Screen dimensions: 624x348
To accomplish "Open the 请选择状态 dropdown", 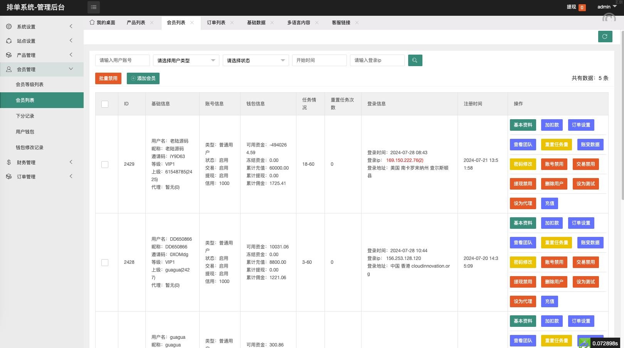I will click(x=256, y=60).
